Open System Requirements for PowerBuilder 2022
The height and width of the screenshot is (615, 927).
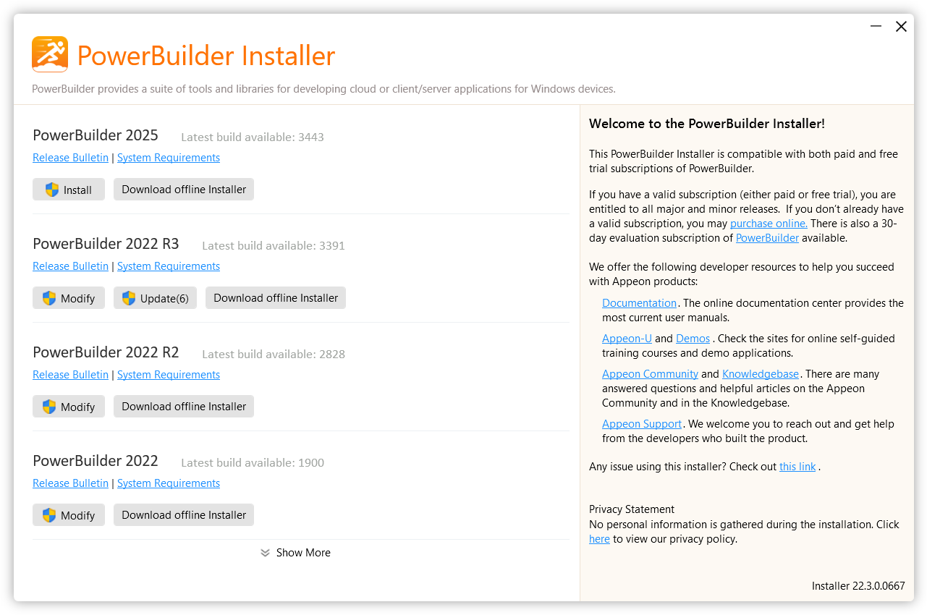(x=169, y=483)
